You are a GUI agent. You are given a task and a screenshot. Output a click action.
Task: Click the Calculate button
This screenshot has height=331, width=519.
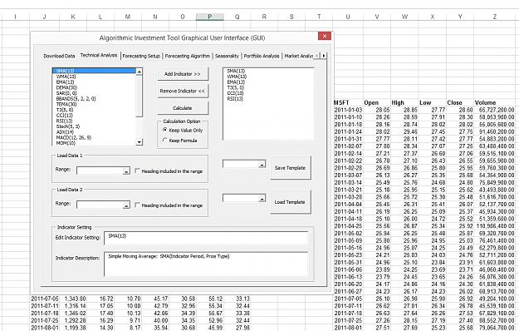pyautogui.click(x=183, y=108)
